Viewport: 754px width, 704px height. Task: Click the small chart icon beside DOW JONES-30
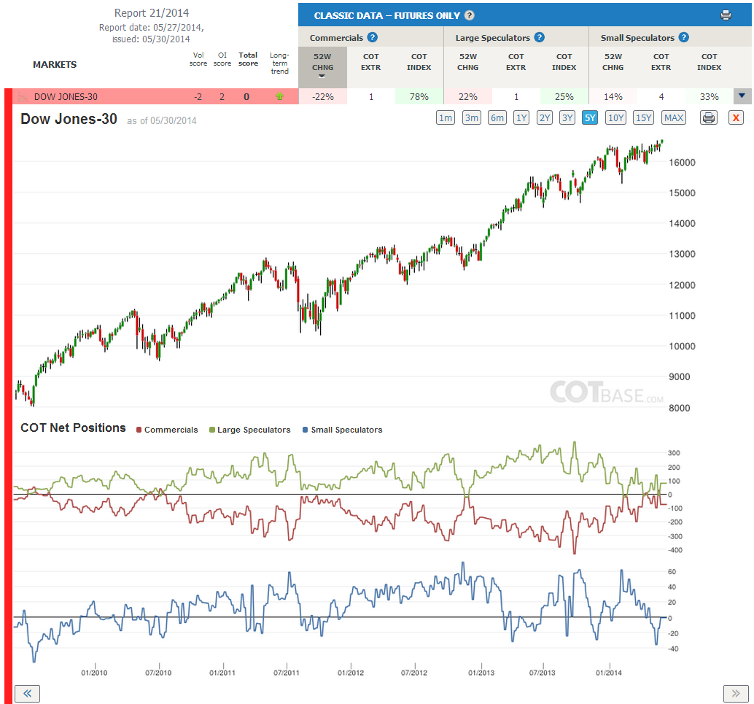click(x=23, y=97)
